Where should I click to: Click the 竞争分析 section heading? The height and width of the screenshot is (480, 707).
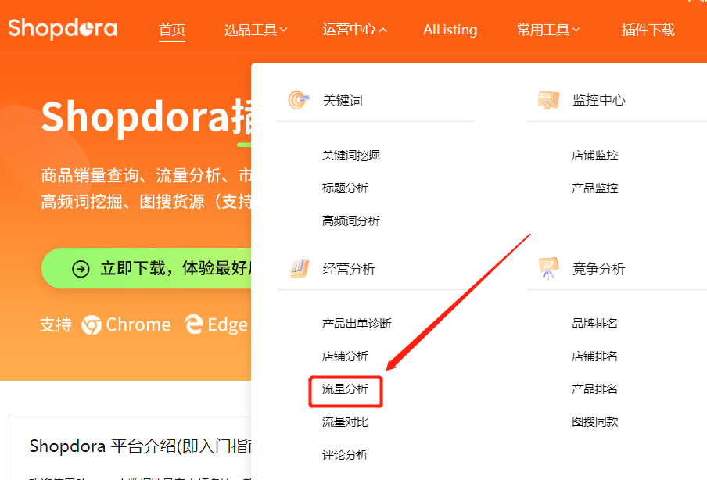tap(599, 269)
